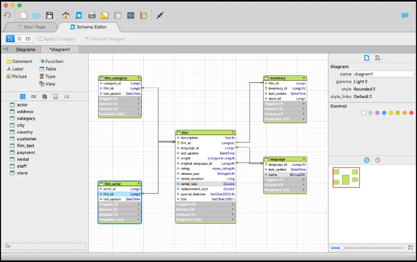Select the *diagram1 tab
This screenshot has height=262, width=417.
click(x=60, y=49)
